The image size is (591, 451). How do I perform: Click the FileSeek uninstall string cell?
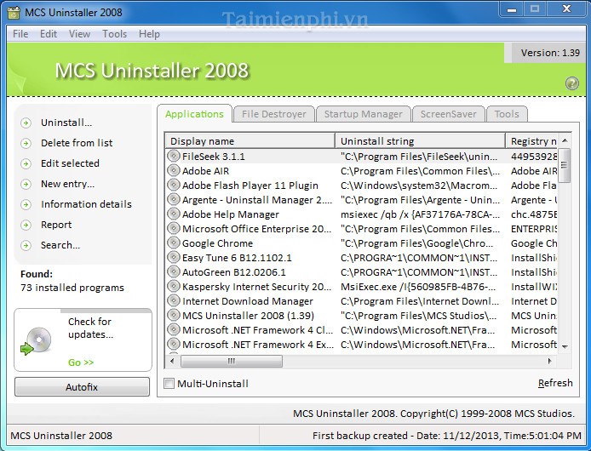[419, 157]
